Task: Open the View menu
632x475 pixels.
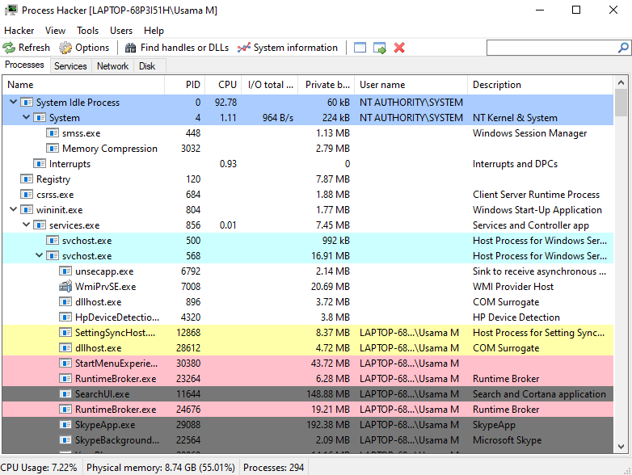Action: (55, 31)
